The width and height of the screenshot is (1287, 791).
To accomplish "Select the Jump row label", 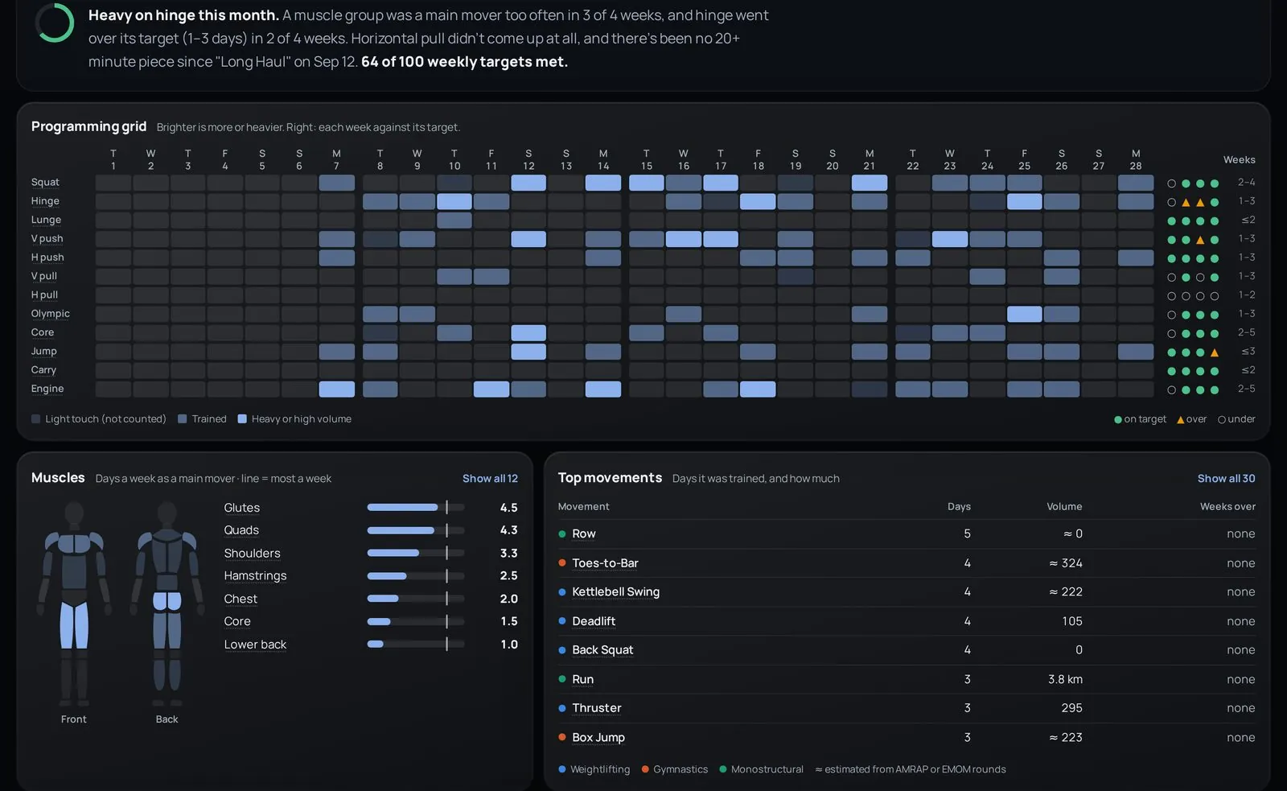I will (x=43, y=352).
